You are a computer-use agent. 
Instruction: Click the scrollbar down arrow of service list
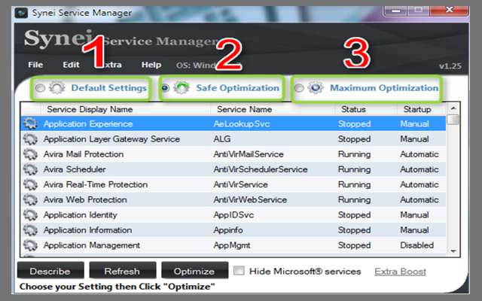(x=453, y=251)
